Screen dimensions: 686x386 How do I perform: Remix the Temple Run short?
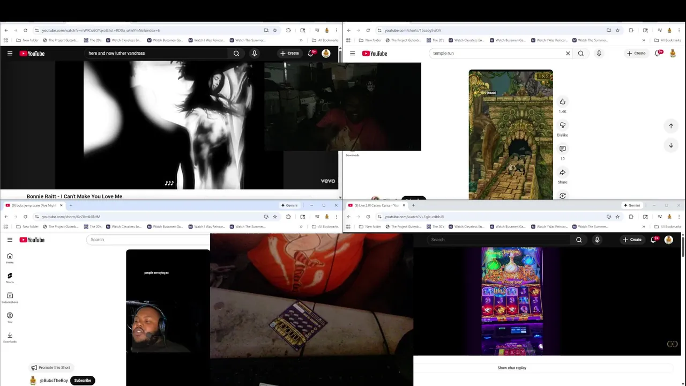click(x=562, y=196)
